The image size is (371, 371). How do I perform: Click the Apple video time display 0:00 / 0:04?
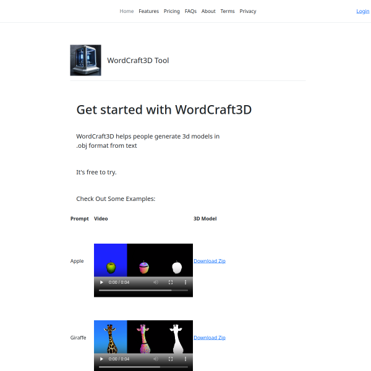point(119,283)
